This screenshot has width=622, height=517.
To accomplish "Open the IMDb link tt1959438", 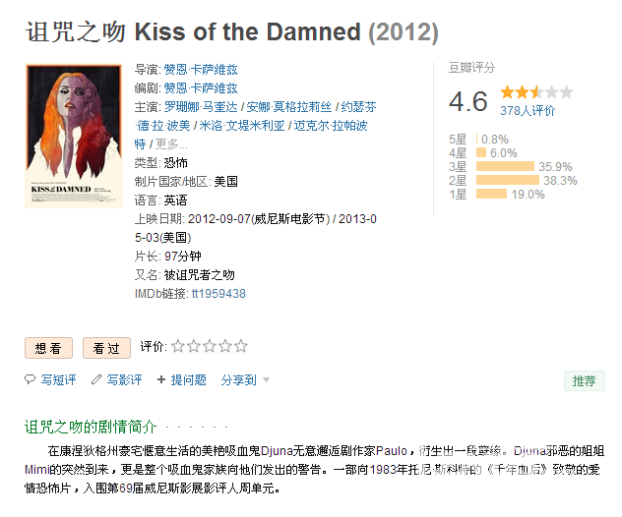I will [x=218, y=294].
